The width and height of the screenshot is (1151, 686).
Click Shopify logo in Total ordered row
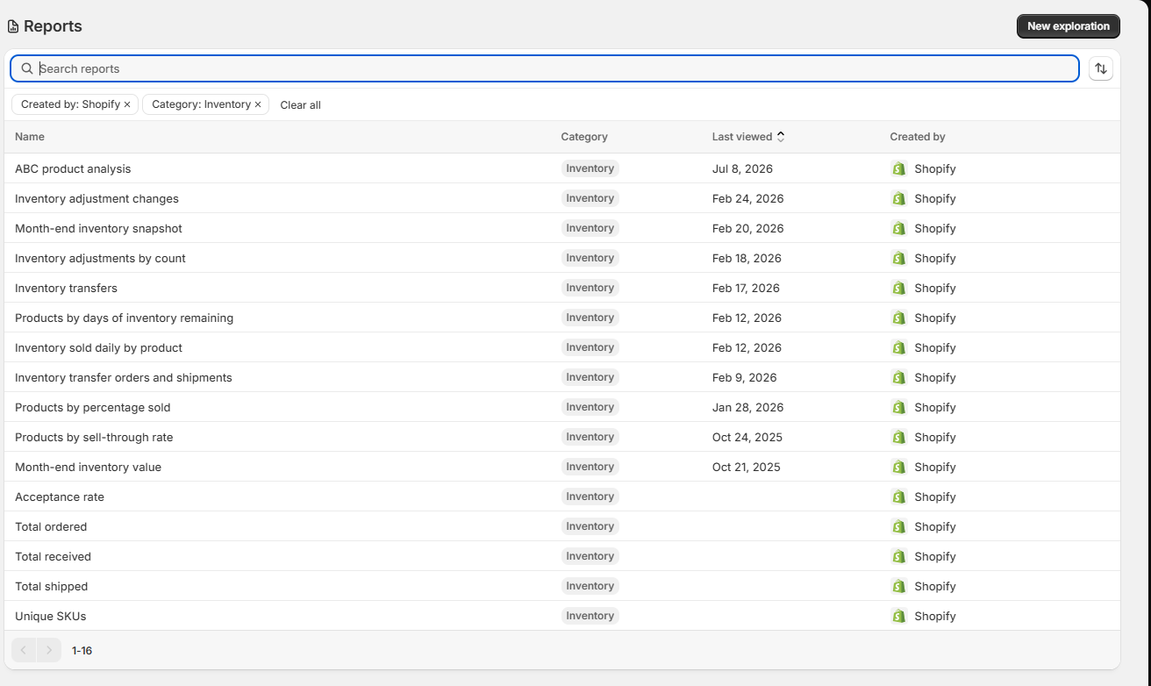pyautogui.click(x=898, y=526)
